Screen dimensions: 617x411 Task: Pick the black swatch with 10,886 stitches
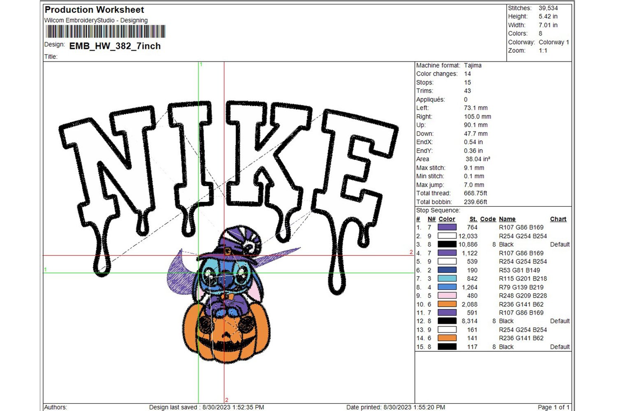447,244
